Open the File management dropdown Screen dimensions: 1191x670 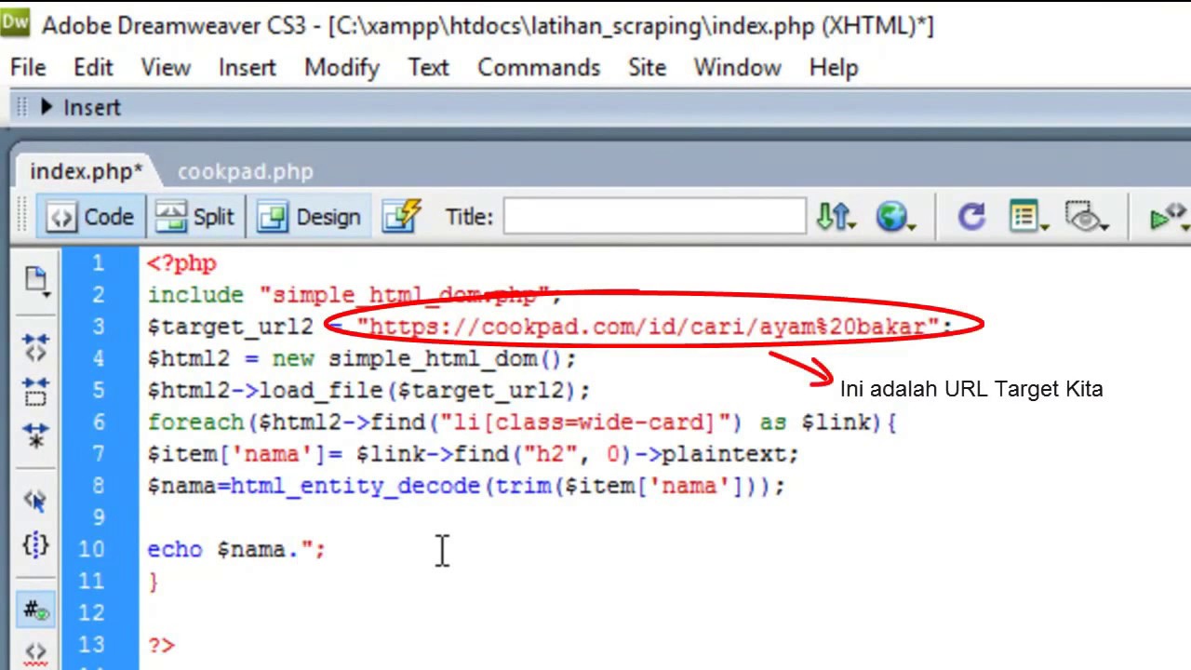coord(835,217)
